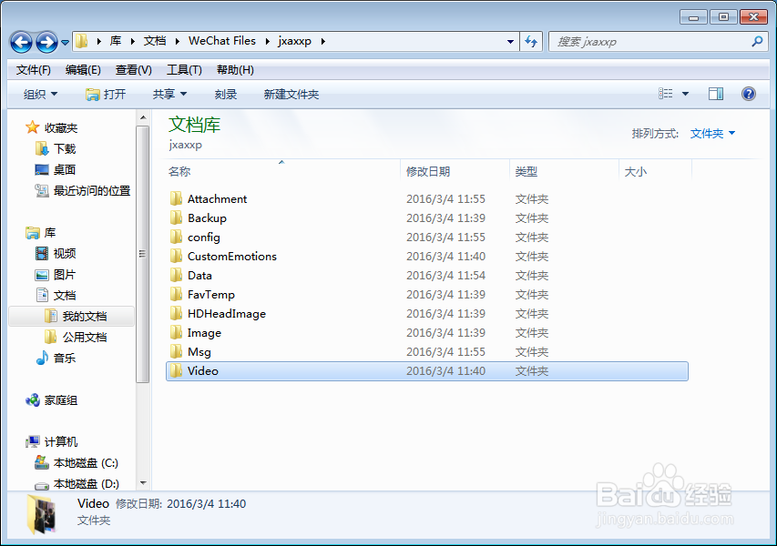Click navigation pane scrollbar down arrow

pos(143,482)
